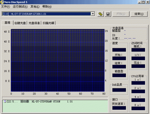Viewport: 150px width, 114px height.
Task: Click the ID value dash in 光盘信息
Action: (x=125, y=34)
